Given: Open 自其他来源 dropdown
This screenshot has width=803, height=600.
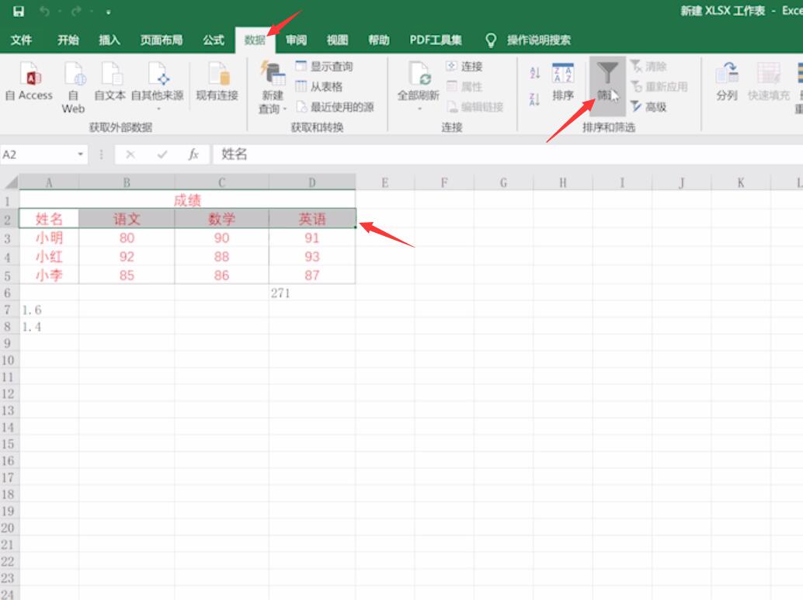Looking at the screenshot, I should 157,86.
